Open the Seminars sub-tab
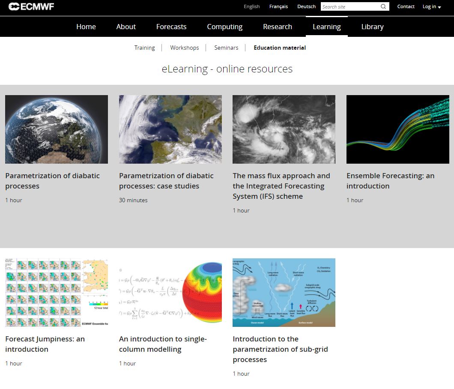 226,48
